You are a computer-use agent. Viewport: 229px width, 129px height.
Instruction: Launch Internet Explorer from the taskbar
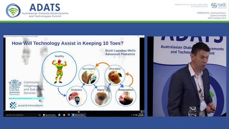[59, 115]
